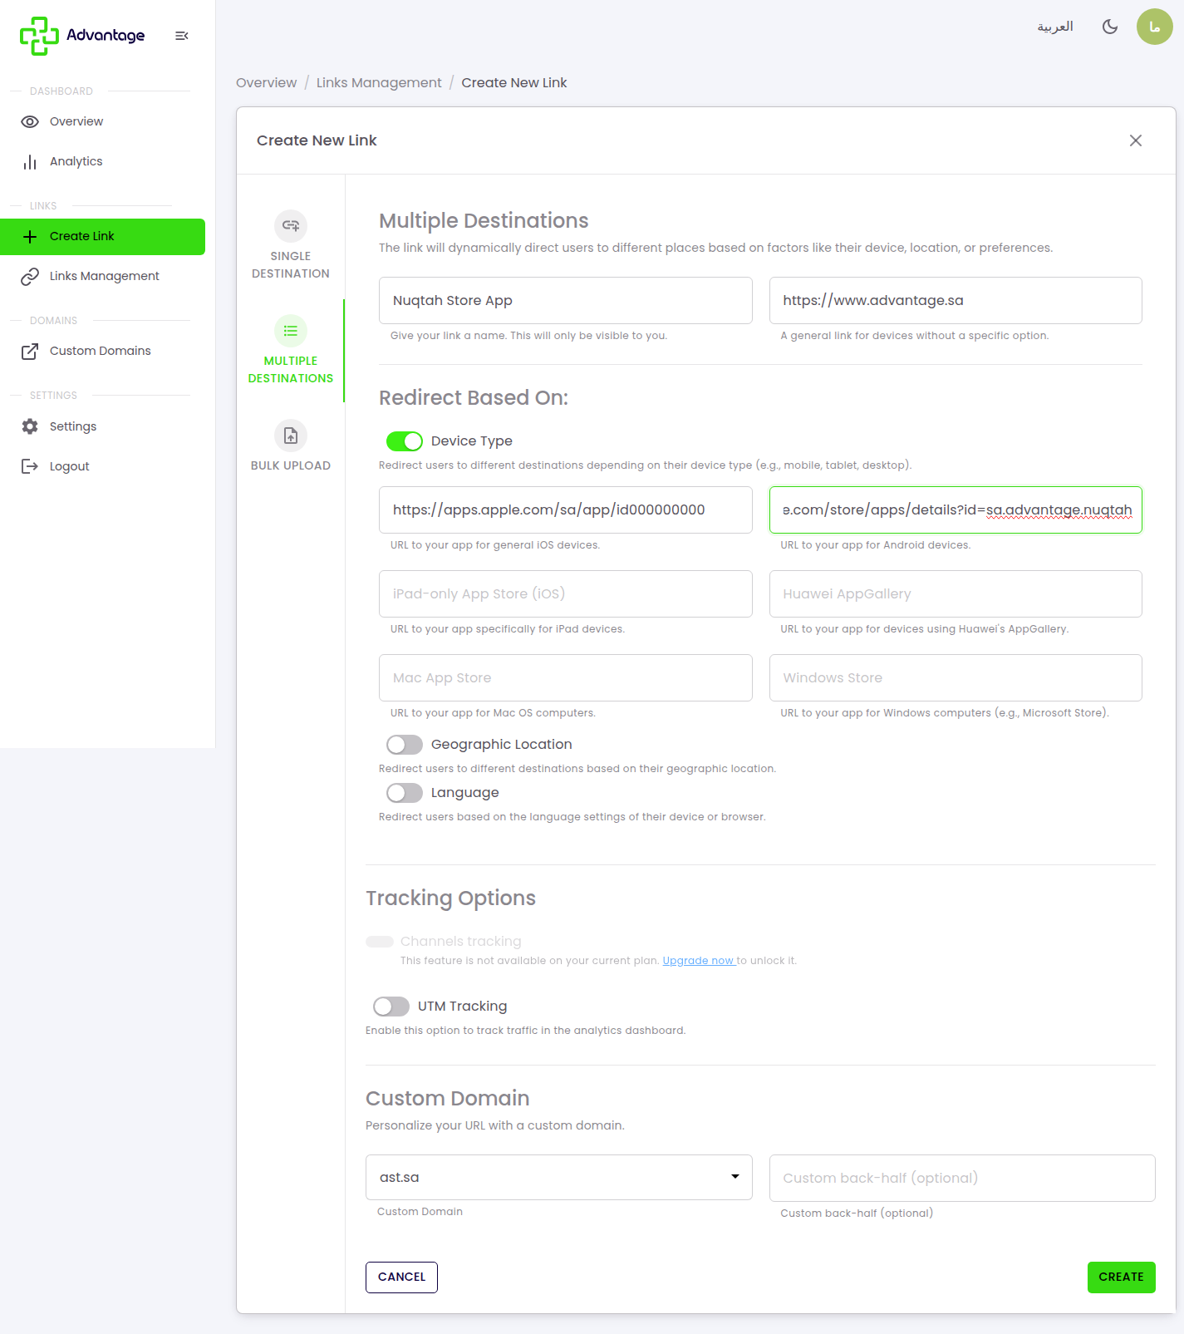The height and width of the screenshot is (1334, 1184).
Task: Click the CANCEL button
Action: pyautogui.click(x=401, y=1277)
